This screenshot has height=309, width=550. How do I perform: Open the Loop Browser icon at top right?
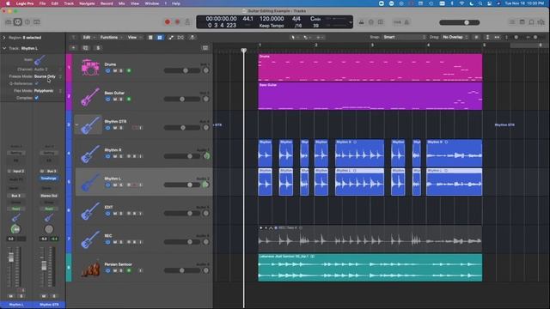(541, 22)
